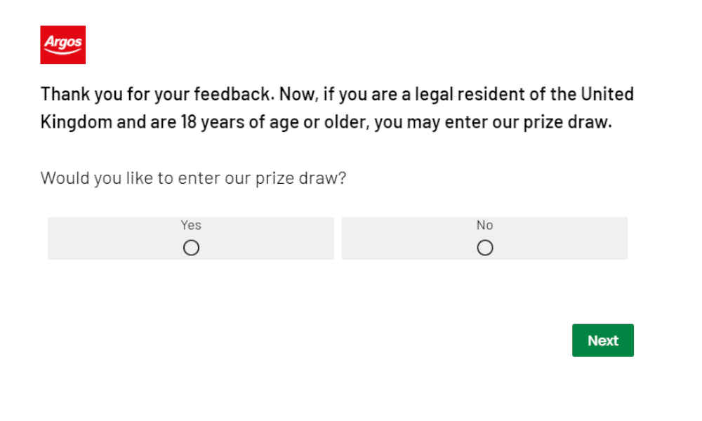The height and width of the screenshot is (421, 702).
Task: Decline the prize draw via No circle
Action: pos(485,248)
